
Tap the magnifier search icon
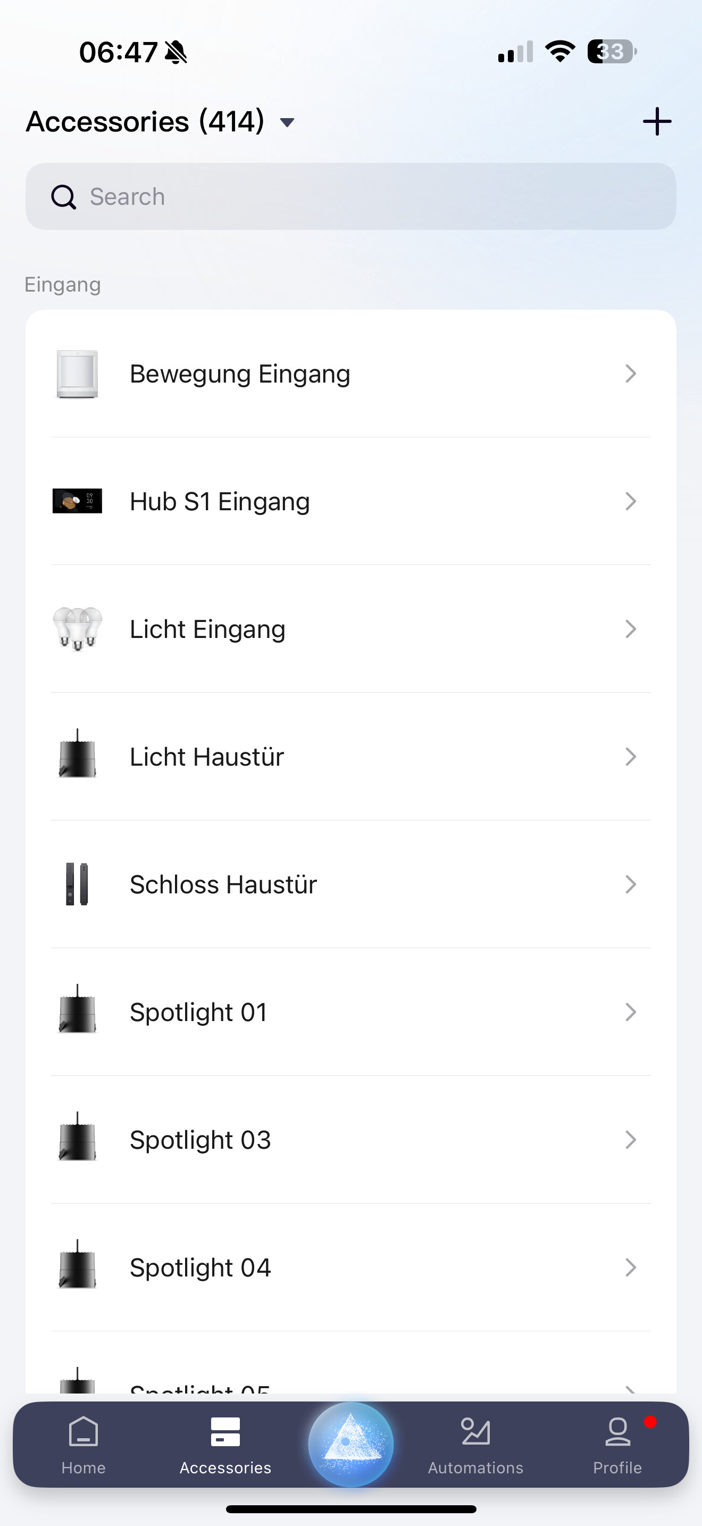tap(64, 197)
